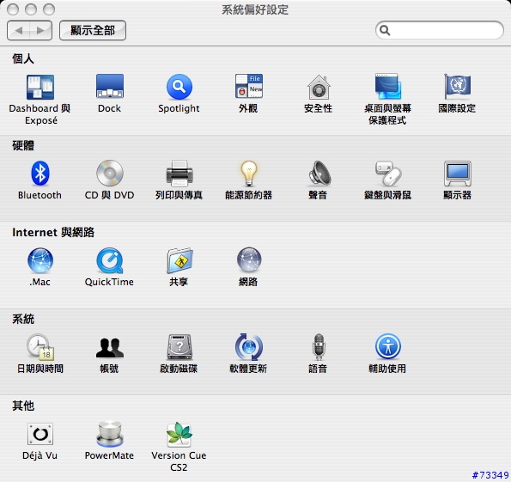Open 列印與傳真 print and fax pane
511x482 pixels.
click(179, 173)
